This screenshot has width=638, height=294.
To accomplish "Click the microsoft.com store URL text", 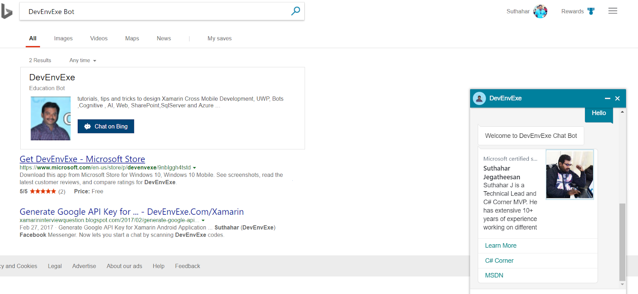I will click(105, 168).
